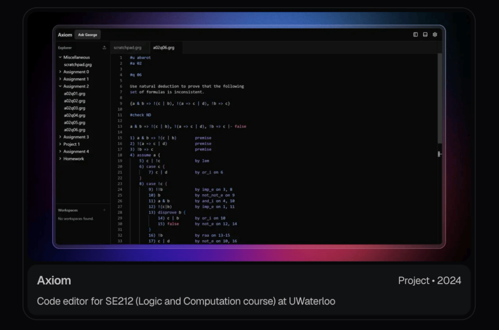The image size is (499, 330).
Task: Expand the Assignment 3 folder
Action: (74, 137)
